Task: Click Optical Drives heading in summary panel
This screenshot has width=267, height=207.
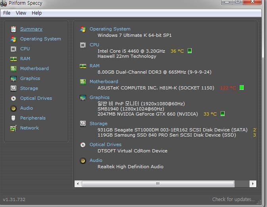Action: pos(106,144)
